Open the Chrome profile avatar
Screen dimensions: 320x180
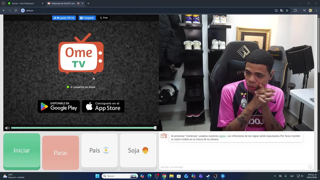point(310,10)
